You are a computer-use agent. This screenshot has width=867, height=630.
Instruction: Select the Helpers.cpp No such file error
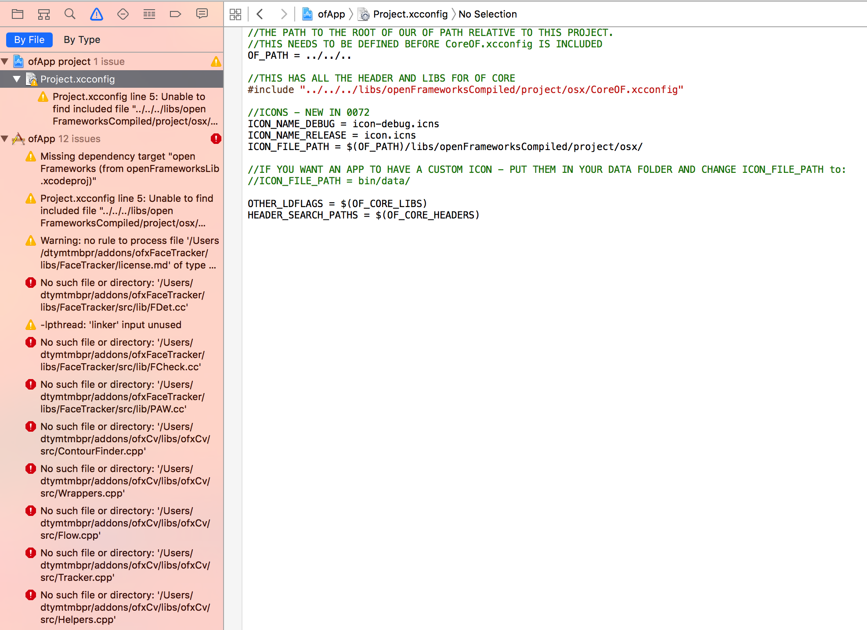point(112,607)
